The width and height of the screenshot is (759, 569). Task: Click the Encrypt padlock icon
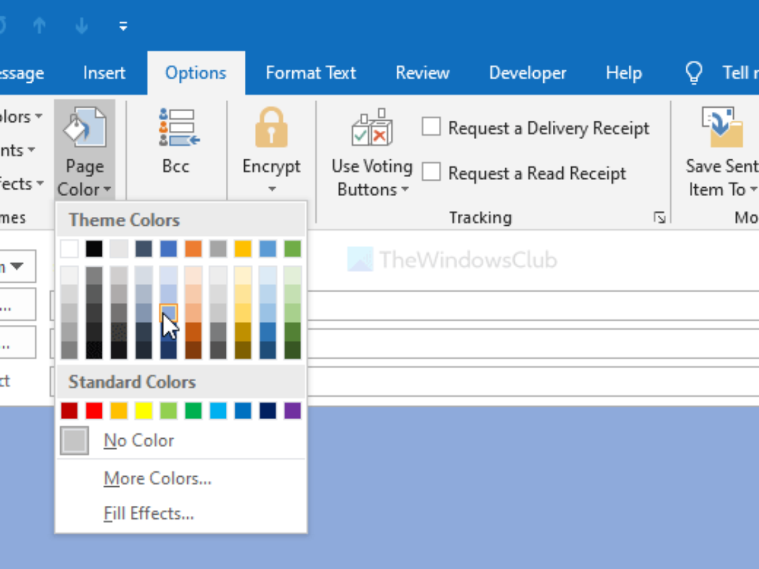click(271, 127)
